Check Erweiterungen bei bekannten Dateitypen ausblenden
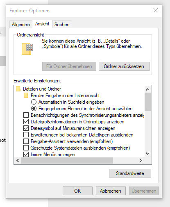 pyautogui.click(x=26, y=135)
